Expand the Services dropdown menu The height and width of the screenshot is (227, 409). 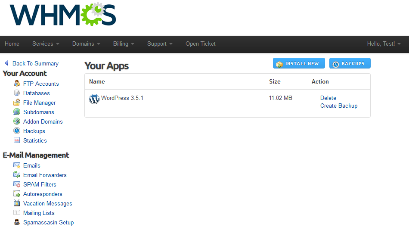point(46,44)
